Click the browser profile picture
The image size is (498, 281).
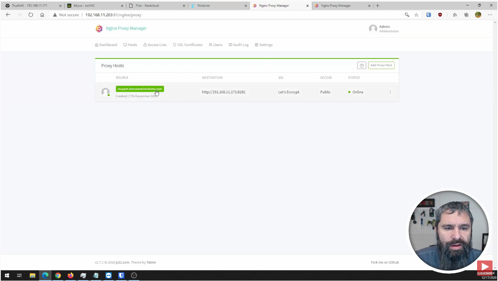[478, 15]
